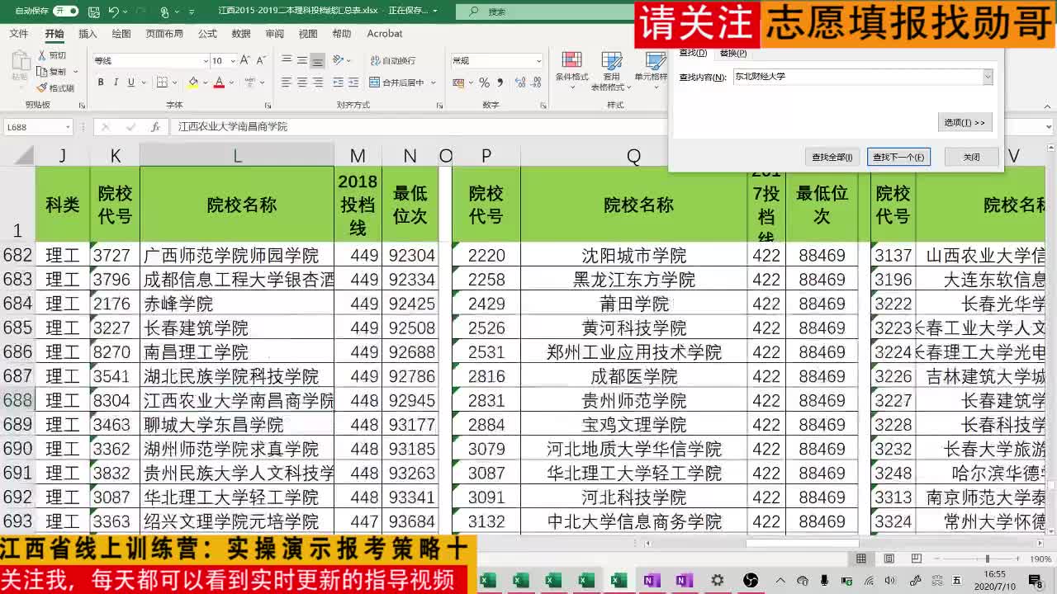1057x594 pixels.
Task: Apply comma thousands separator style
Action: pyautogui.click(x=500, y=82)
